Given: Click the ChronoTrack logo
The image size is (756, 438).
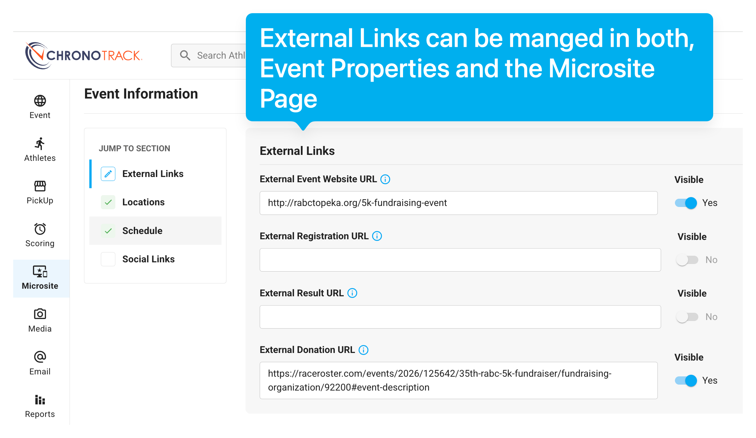Looking at the screenshot, I should [84, 55].
